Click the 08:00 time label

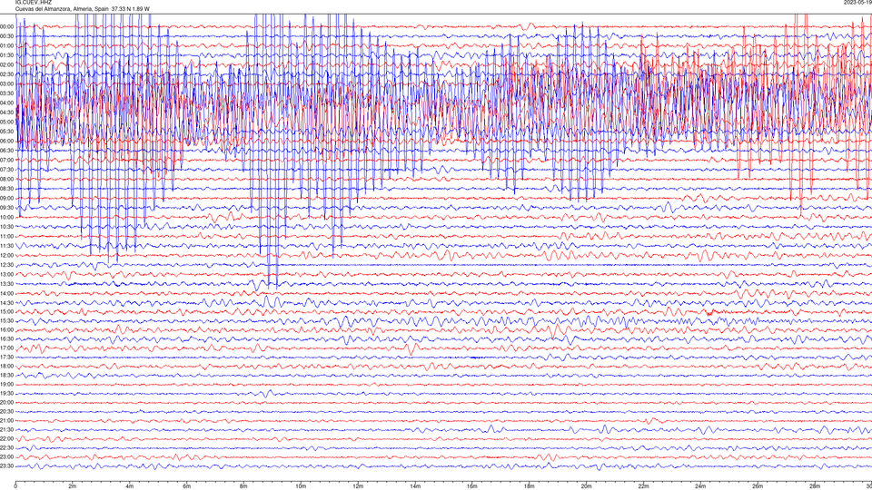tap(6, 179)
